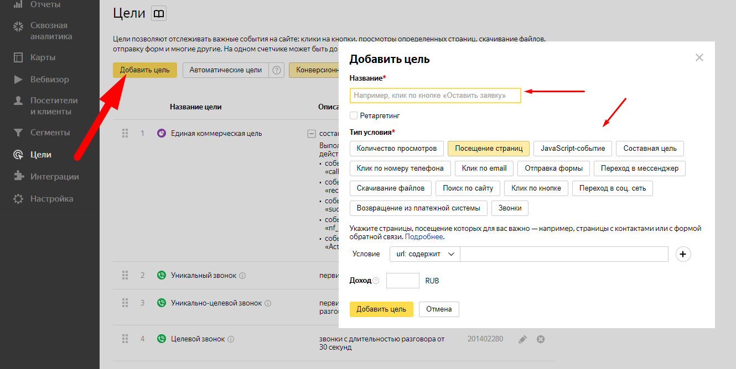Submit with the dialog's Добавить цель button
This screenshot has height=369, width=736.
(x=381, y=309)
